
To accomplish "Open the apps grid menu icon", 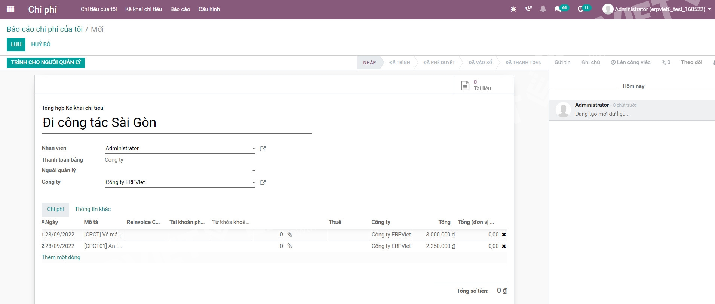I will (x=10, y=9).
